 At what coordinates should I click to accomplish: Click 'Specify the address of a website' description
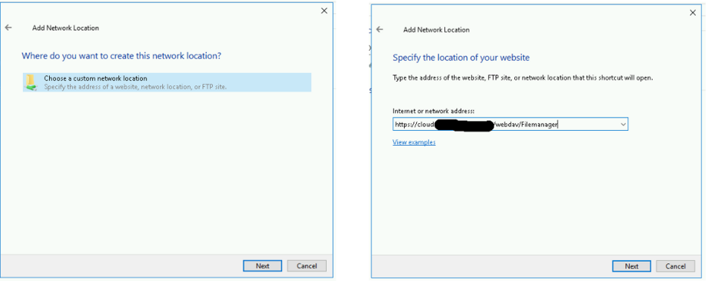pyautogui.click(x=135, y=86)
